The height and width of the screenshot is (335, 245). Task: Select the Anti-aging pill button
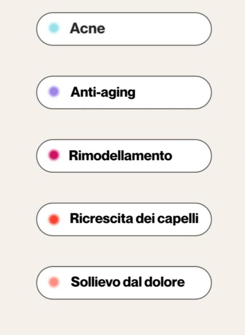point(124,92)
